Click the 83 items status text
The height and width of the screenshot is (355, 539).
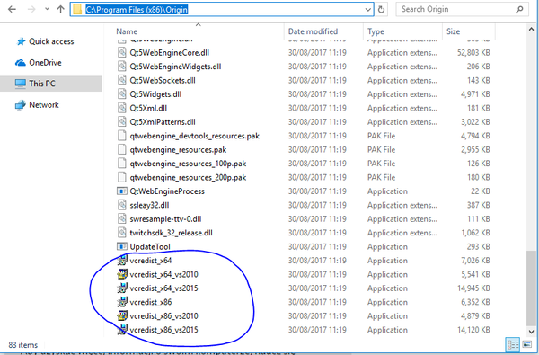point(23,345)
